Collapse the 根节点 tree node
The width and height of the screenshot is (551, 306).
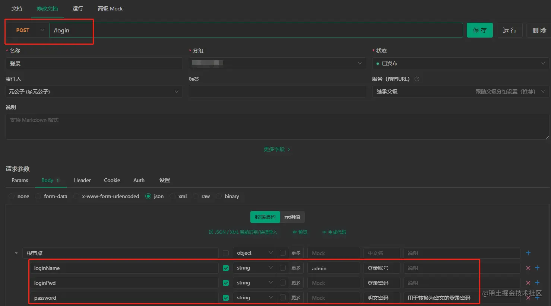coord(16,253)
